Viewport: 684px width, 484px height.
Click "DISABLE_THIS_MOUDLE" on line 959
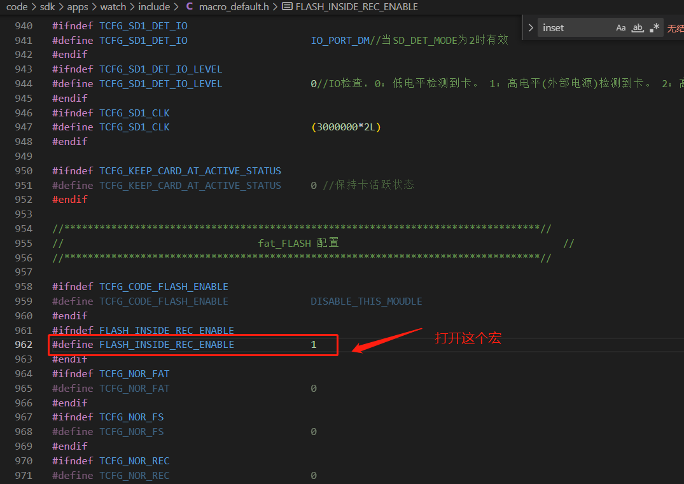[366, 301]
